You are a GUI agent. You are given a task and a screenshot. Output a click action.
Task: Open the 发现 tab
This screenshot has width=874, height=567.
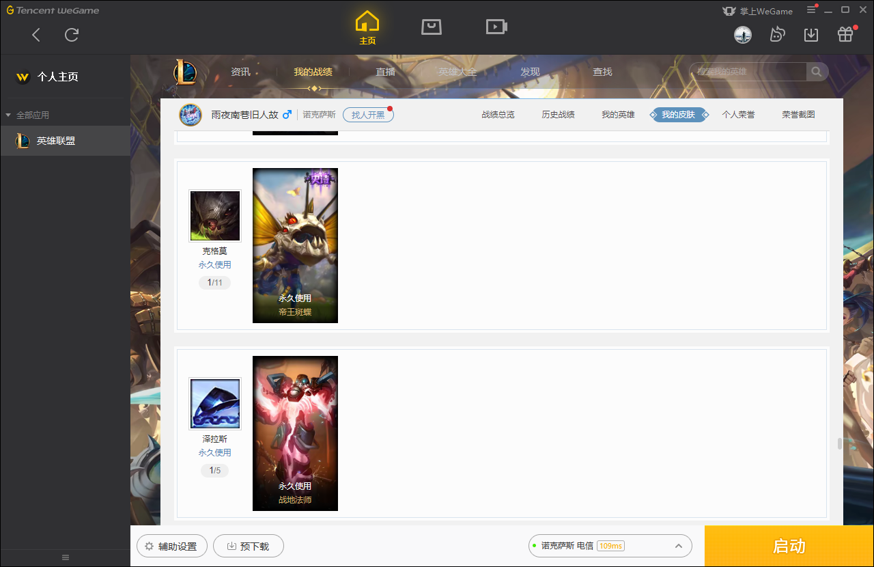pyautogui.click(x=530, y=72)
